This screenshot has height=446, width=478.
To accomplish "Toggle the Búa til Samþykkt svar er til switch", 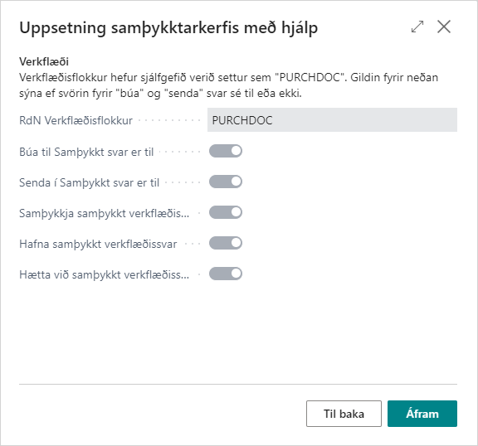I will [226, 151].
